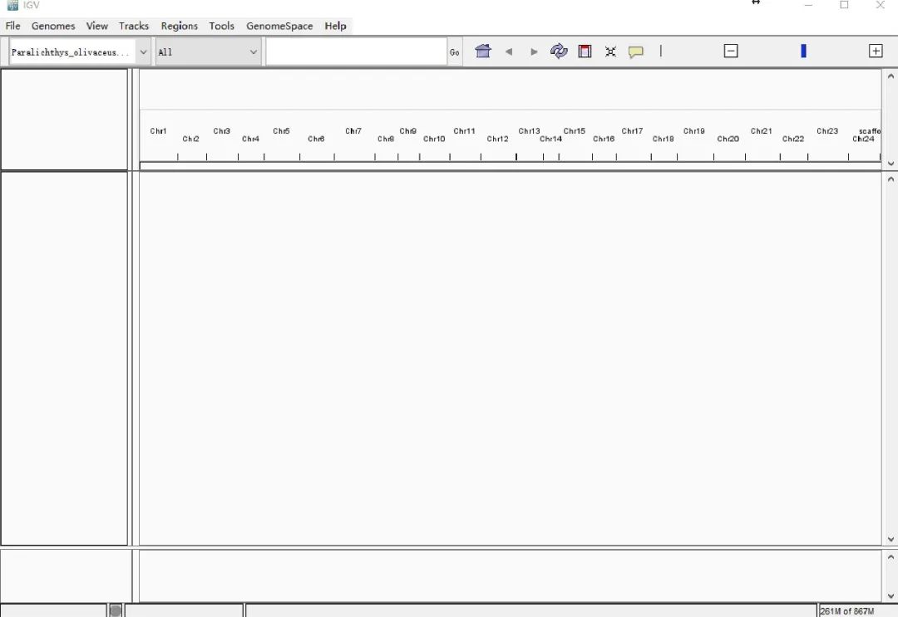Go back with left arrow icon
Screen dimensions: 898x617
point(509,51)
